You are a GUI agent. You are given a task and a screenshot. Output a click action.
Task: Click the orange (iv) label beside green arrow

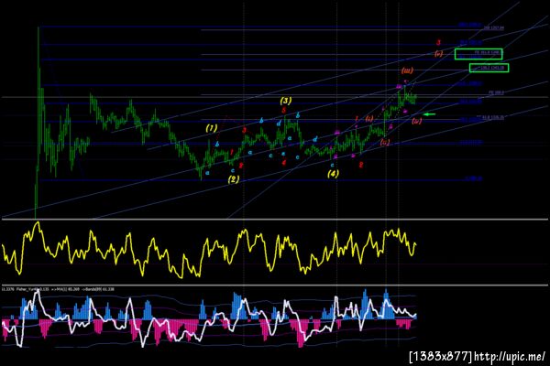coord(417,121)
